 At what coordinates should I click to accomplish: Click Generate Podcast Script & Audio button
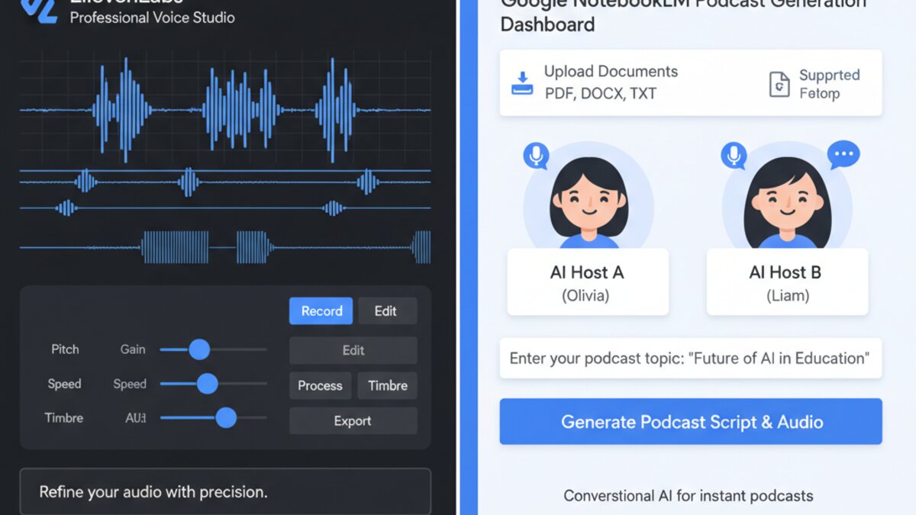(x=691, y=421)
